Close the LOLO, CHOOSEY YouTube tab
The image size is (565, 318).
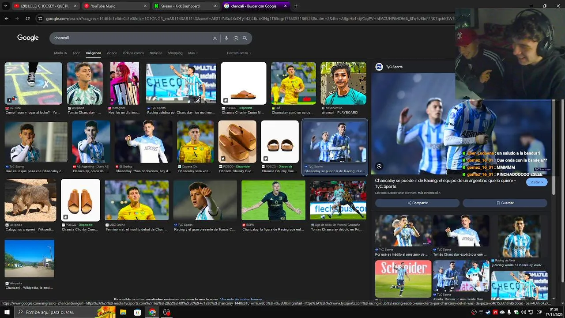[75, 6]
